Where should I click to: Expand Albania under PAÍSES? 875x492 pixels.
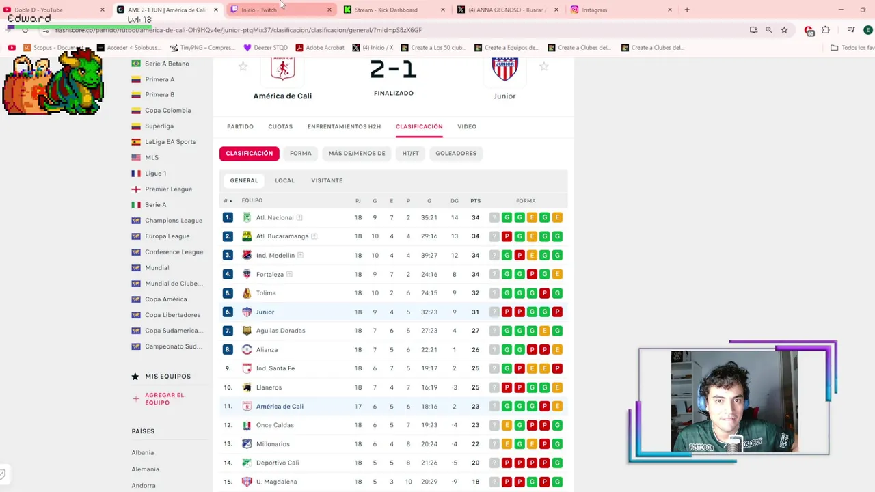point(143,452)
